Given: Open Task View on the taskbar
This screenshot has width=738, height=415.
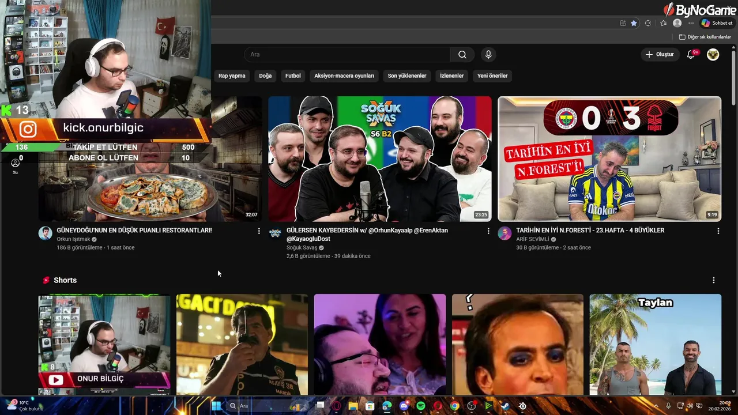Looking at the screenshot, I should point(321,406).
